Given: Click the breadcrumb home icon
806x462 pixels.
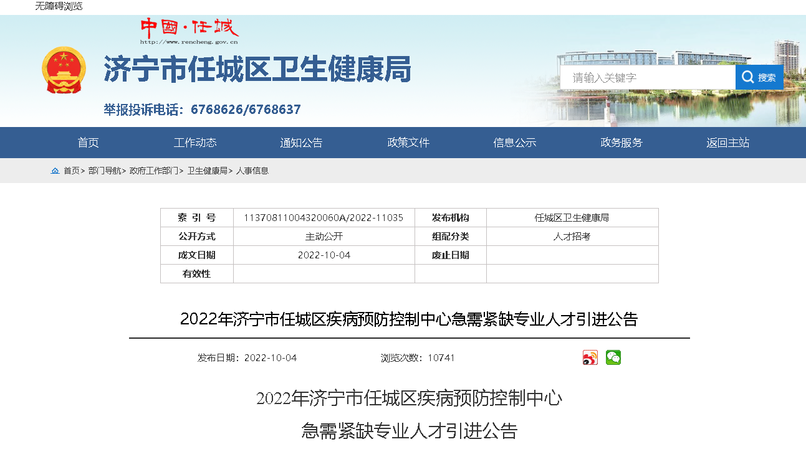Looking at the screenshot, I should pos(55,171).
